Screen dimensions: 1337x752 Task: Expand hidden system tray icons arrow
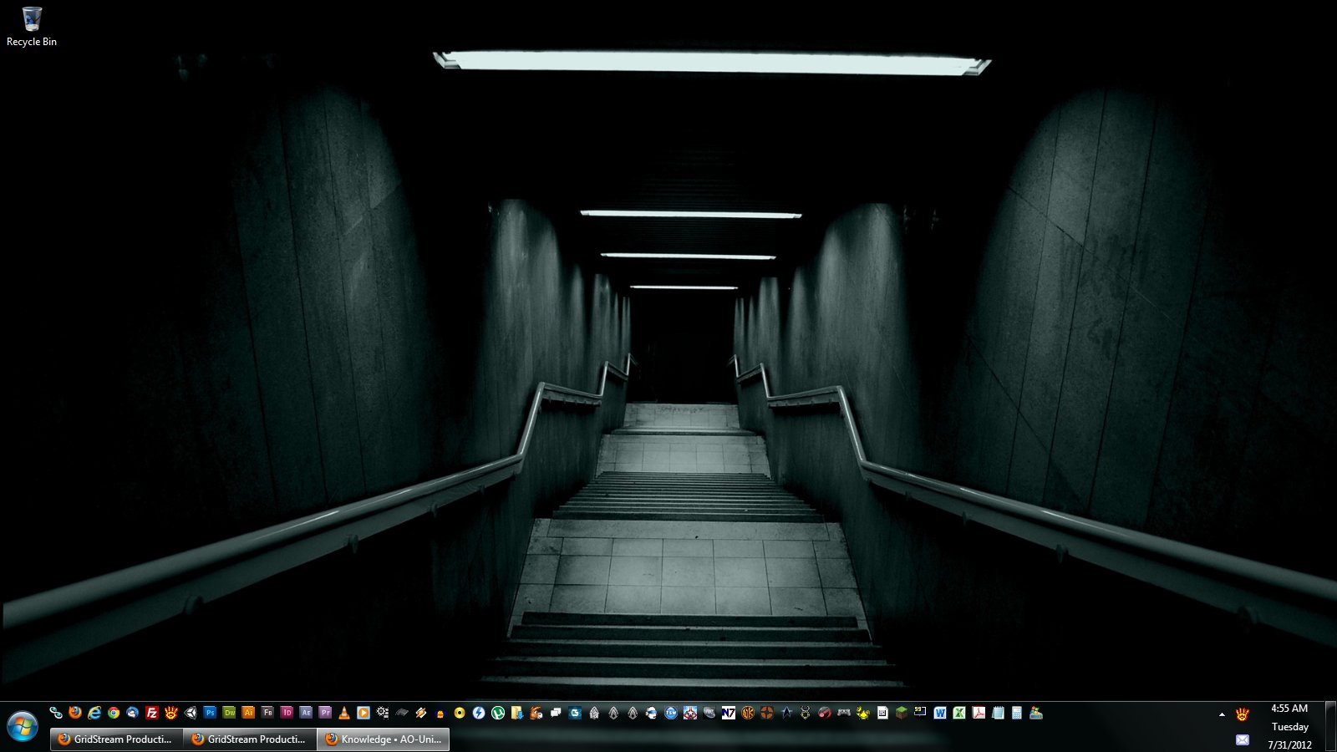tap(1222, 714)
